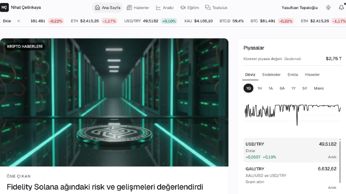Select the 1A time range
The width and height of the screenshot is (346, 194).
pyautogui.click(x=271, y=88)
